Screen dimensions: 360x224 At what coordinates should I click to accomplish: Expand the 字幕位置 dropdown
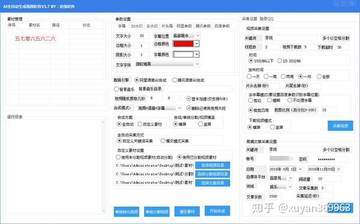point(186,36)
